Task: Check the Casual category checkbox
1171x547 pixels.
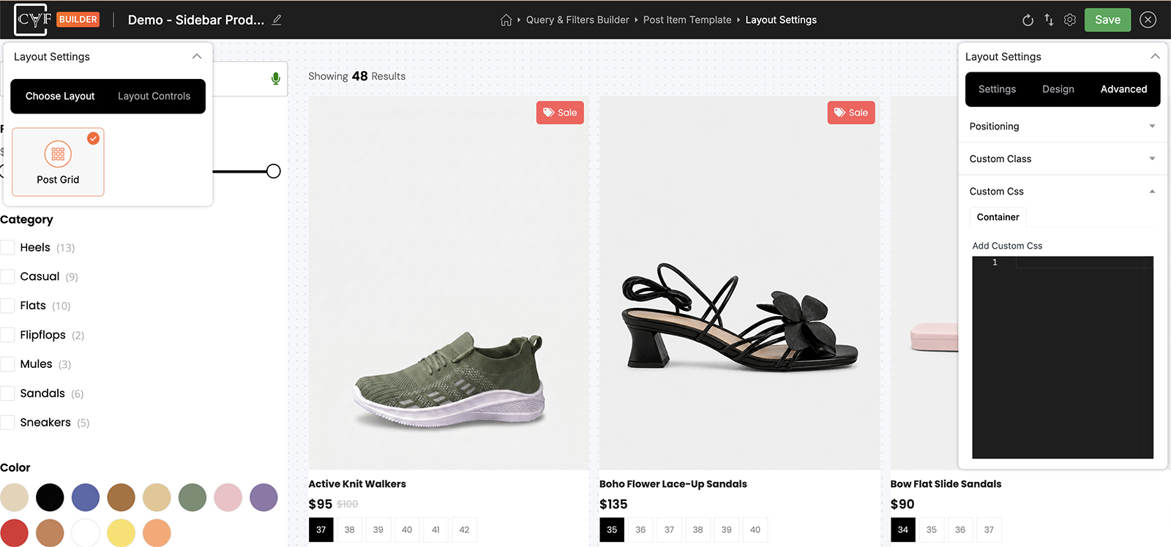Action: 8,276
